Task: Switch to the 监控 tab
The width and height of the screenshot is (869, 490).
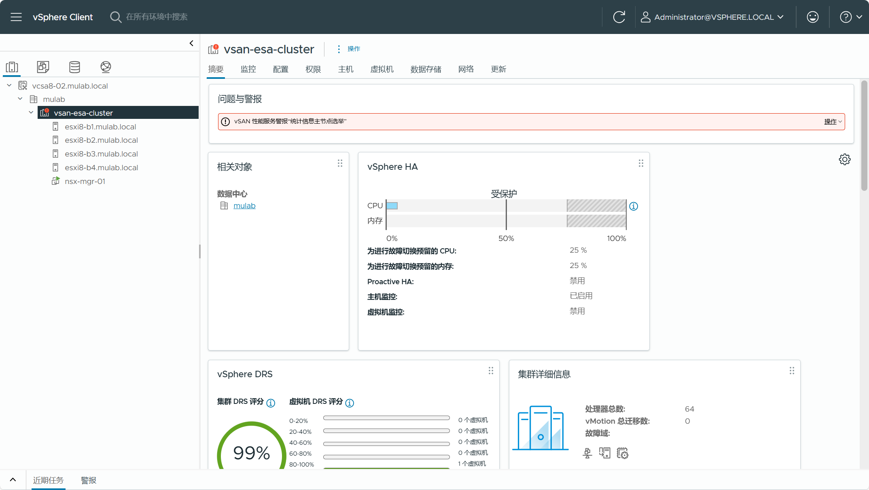Action: point(248,69)
